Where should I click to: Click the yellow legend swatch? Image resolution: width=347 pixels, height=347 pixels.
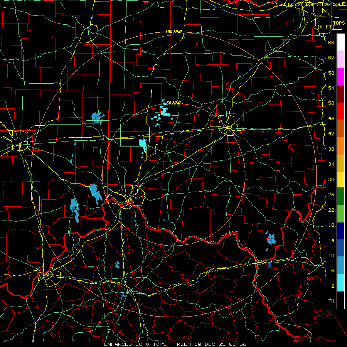pyautogui.click(x=340, y=179)
